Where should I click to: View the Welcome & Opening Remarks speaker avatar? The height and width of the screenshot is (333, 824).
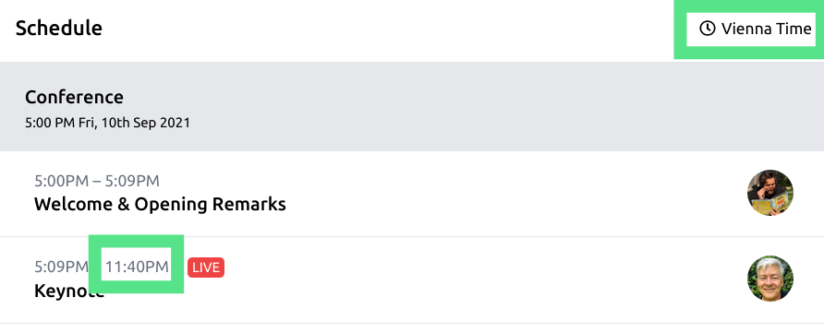click(x=769, y=193)
